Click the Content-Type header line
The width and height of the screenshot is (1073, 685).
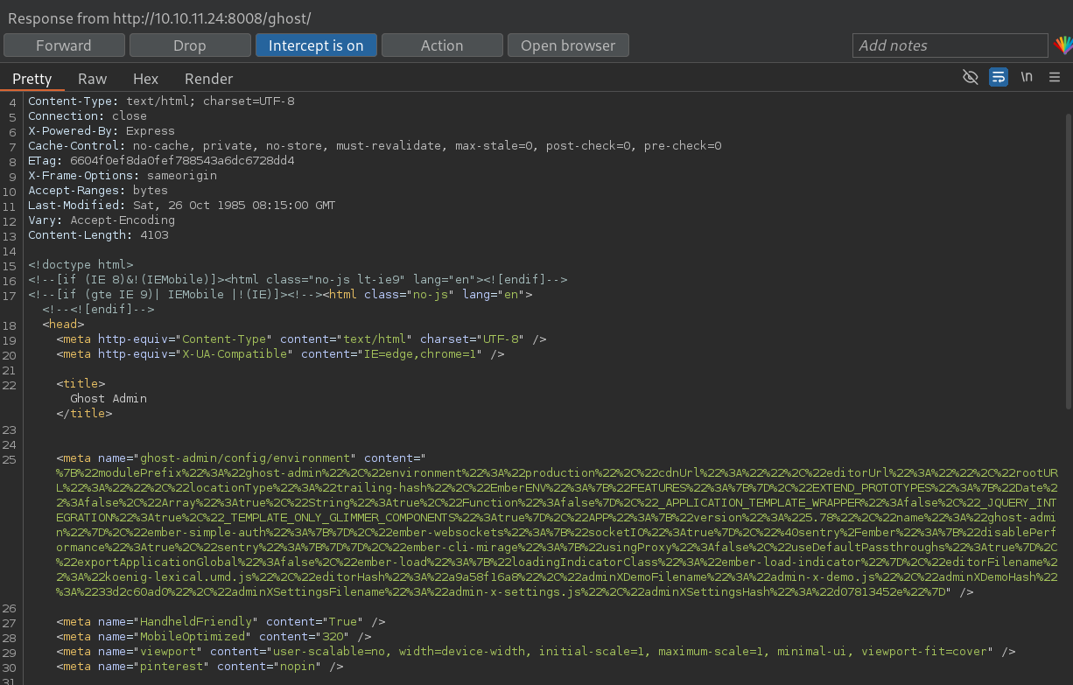click(161, 101)
